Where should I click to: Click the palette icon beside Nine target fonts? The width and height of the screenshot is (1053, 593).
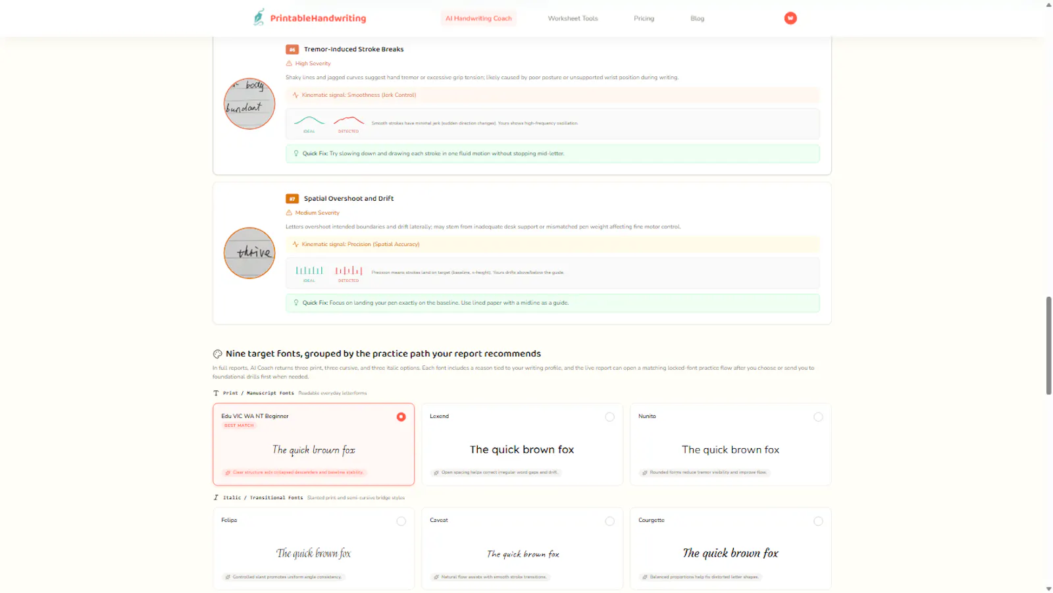(x=217, y=354)
